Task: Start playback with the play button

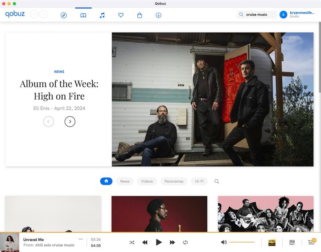Action: pyautogui.click(x=158, y=242)
